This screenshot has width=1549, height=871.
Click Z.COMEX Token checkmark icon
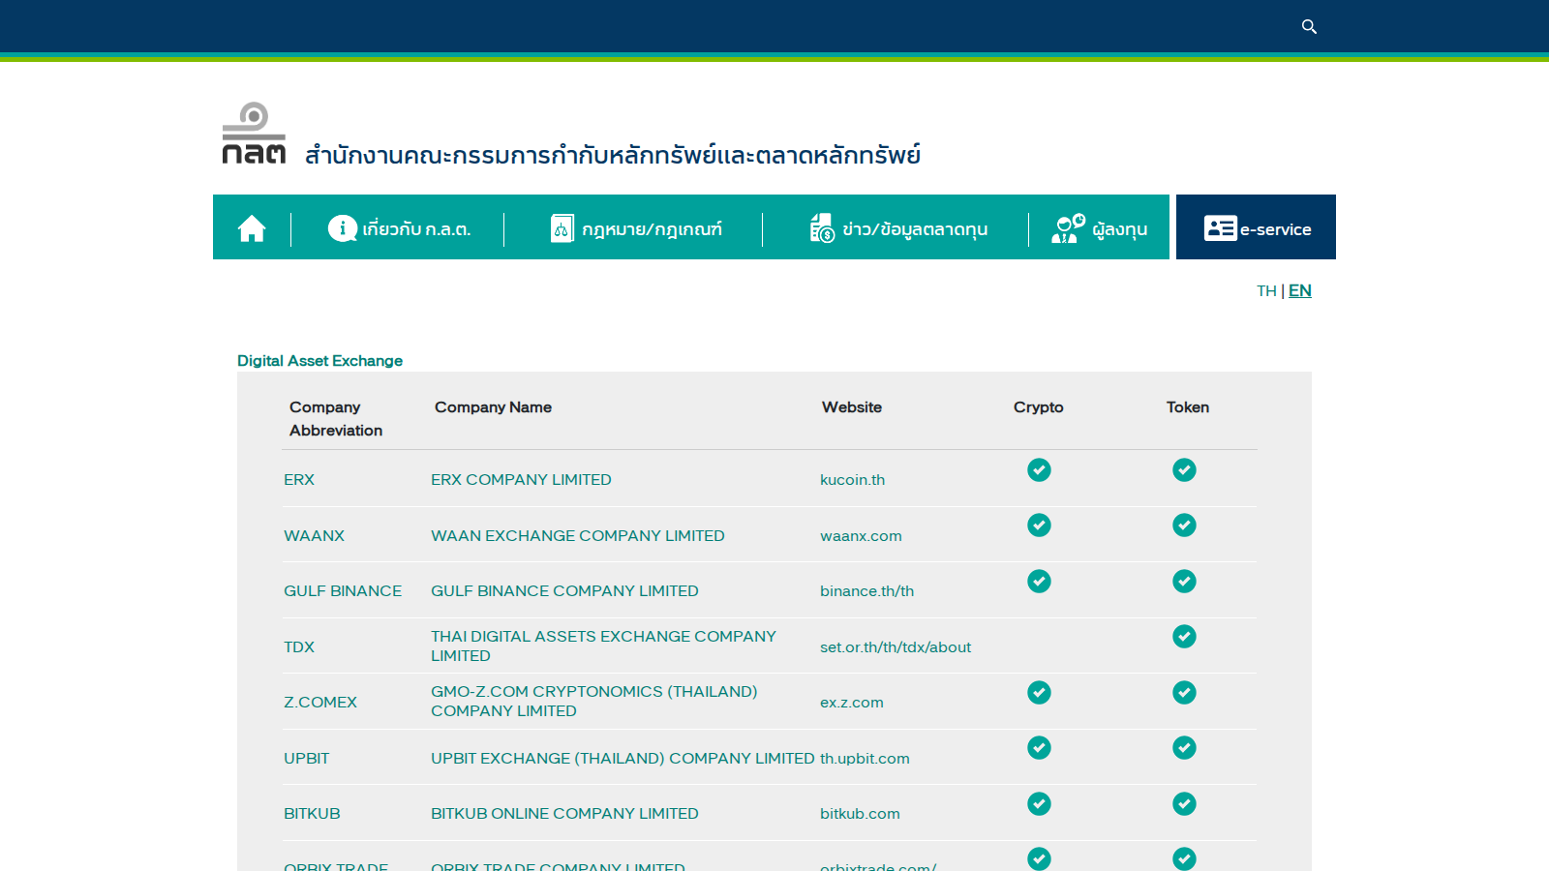(x=1184, y=692)
